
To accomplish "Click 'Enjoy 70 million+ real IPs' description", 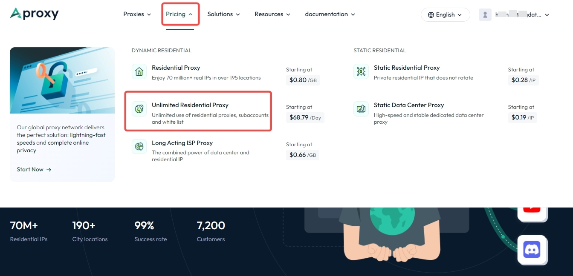I will pos(206,78).
